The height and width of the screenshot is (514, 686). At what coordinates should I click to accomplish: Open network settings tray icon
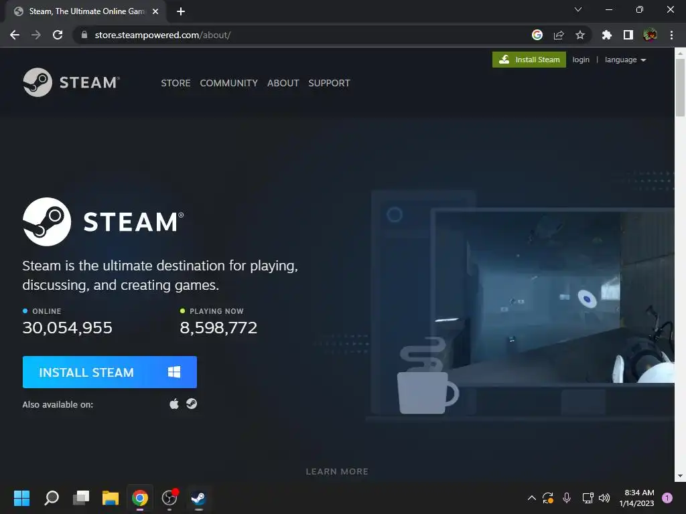click(x=588, y=498)
